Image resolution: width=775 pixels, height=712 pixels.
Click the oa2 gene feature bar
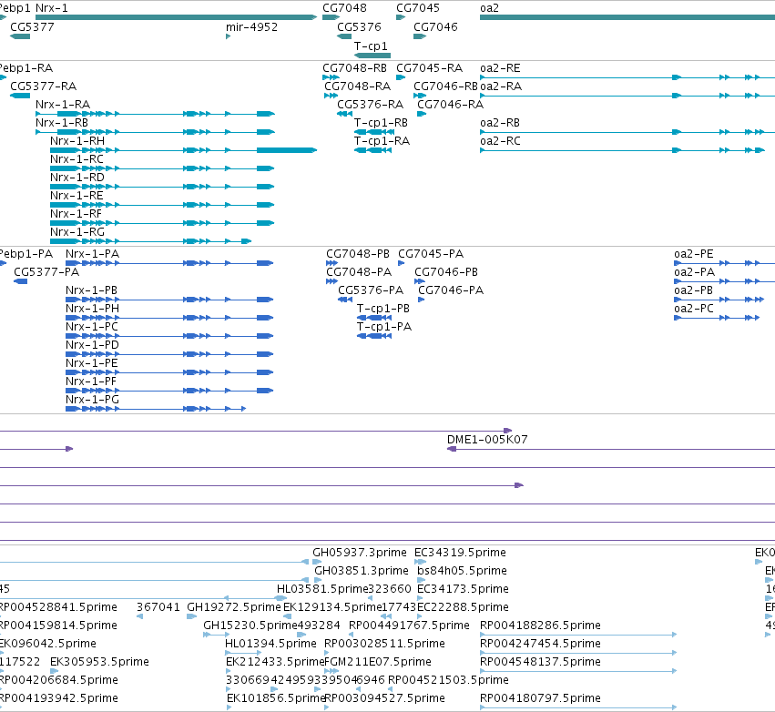(x=627, y=18)
